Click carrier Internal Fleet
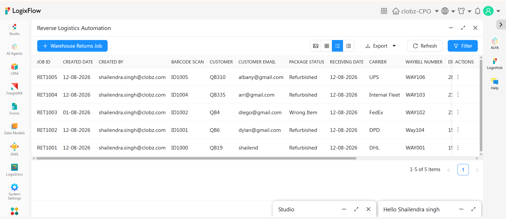Image resolution: width=506 pixels, height=219 pixels. coord(384,95)
